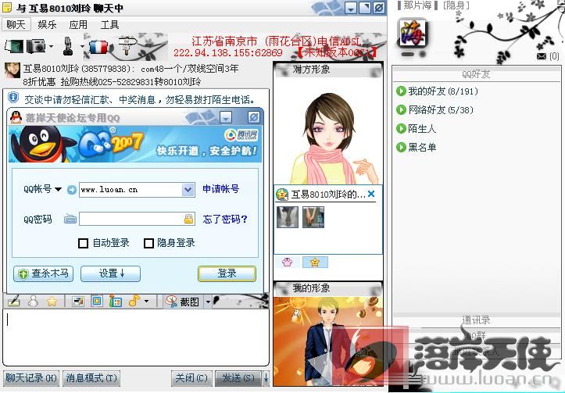Screen dimensions: 565x393
Task: Select the QQ好友 tab
Action: [x=477, y=74]
